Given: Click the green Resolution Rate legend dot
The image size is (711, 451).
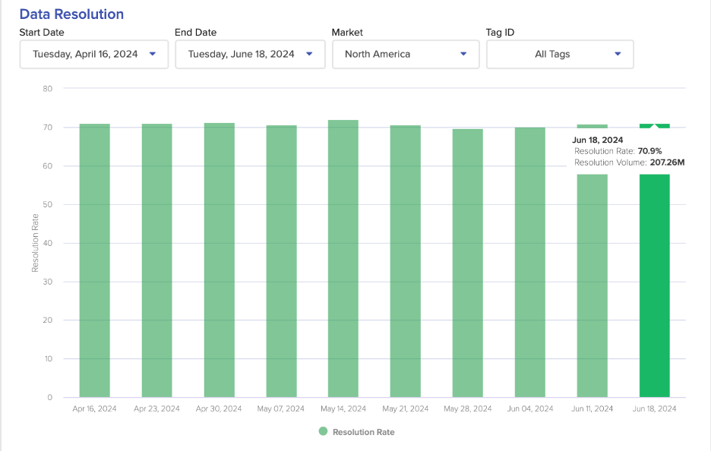Looking at the screenshot, I should coord(323,431).
